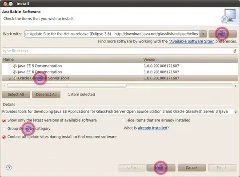
Task: Click the Next button
Action: (x=161, y=168)
